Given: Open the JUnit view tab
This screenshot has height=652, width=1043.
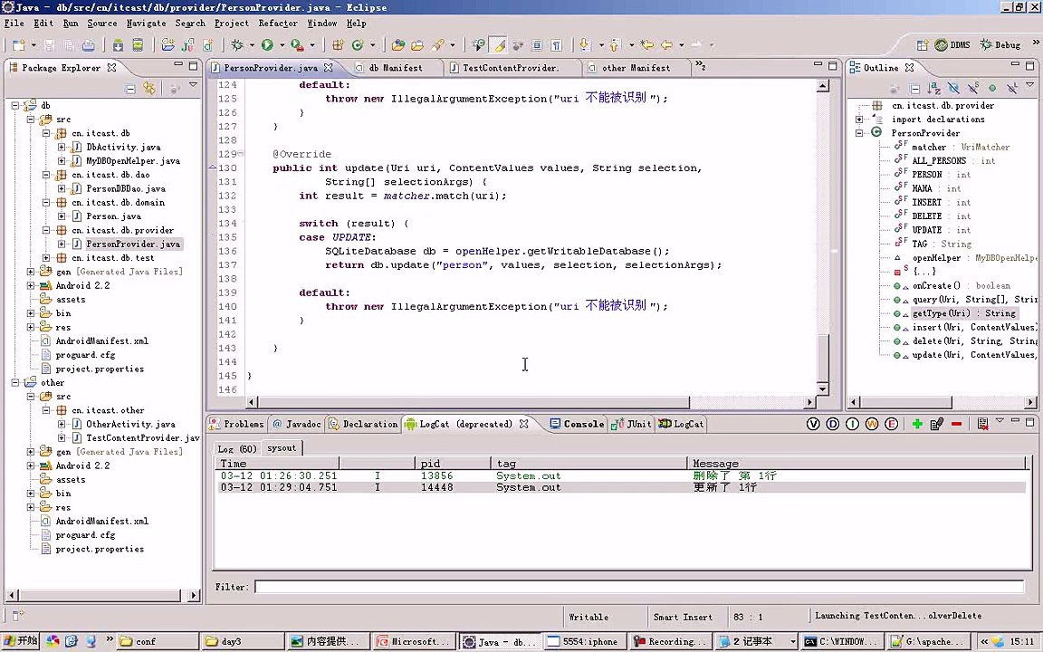Looking at the screenshot, I should pos(632,424).
